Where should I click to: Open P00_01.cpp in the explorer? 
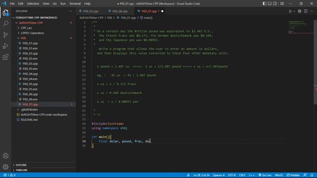coord(44,43)
